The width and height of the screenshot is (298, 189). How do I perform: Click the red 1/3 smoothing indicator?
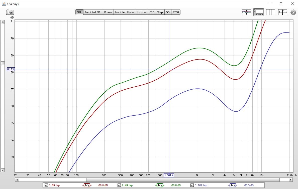tap(87, 185)
